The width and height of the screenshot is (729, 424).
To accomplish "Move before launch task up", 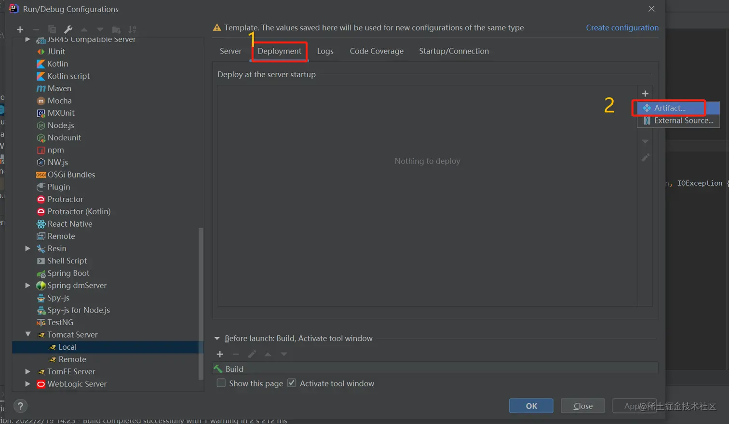I will coord(268,354).
